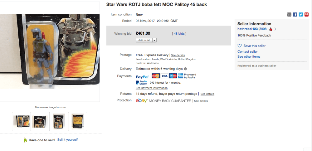Share listing via email icon
Image resolution: width=312 pixels, height=151 pixels.
tap(289, 15)
